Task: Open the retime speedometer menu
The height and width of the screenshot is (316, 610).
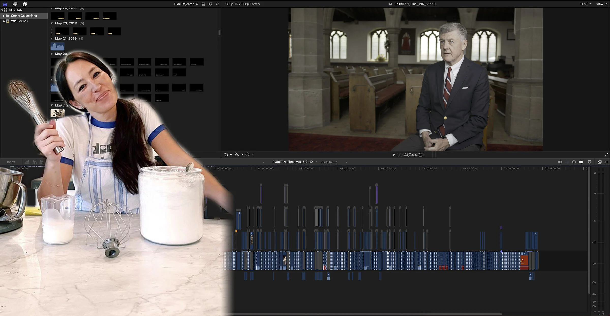Action: point(248,154)
